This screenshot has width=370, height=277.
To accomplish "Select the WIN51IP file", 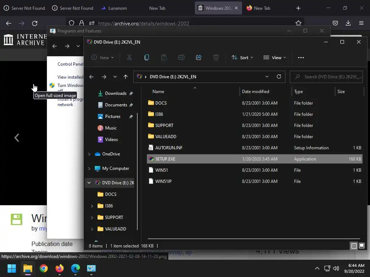I will click(163, 181).
